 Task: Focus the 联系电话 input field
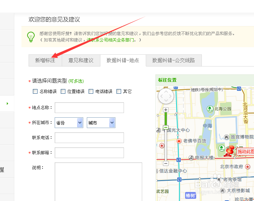point(89,138)
